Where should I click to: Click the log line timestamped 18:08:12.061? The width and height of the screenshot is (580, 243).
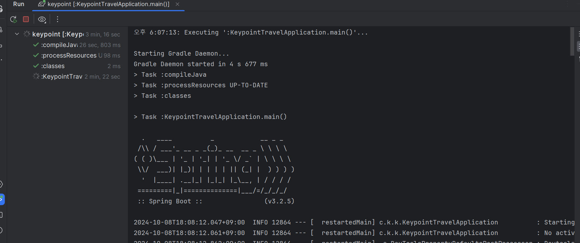pos(354,233)
